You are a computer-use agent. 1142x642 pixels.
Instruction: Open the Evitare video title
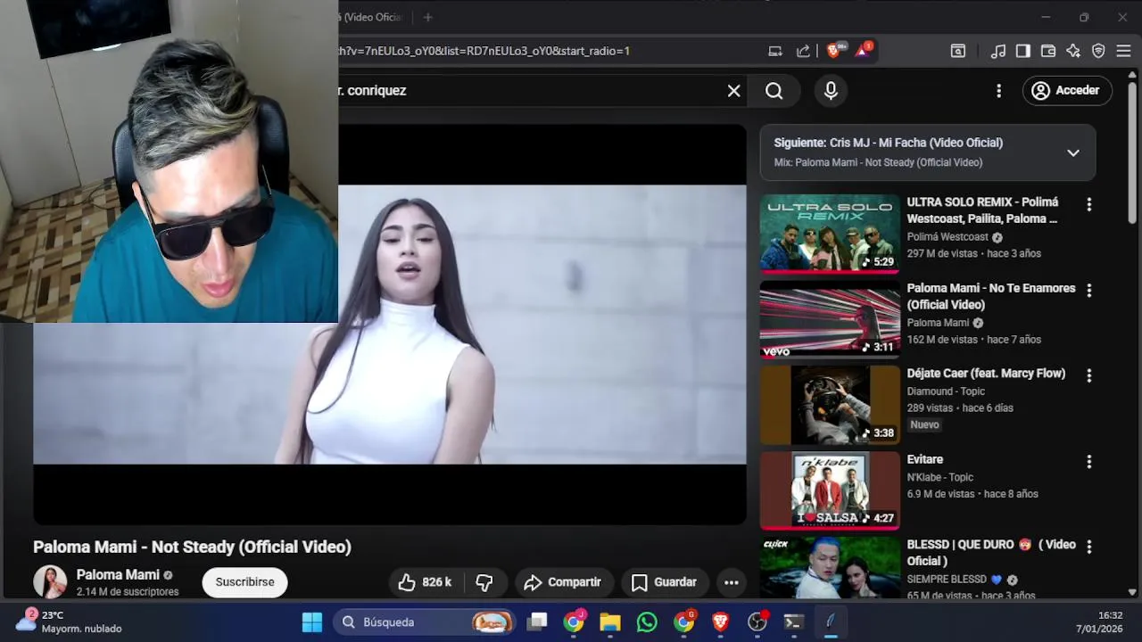pos(925,459)
